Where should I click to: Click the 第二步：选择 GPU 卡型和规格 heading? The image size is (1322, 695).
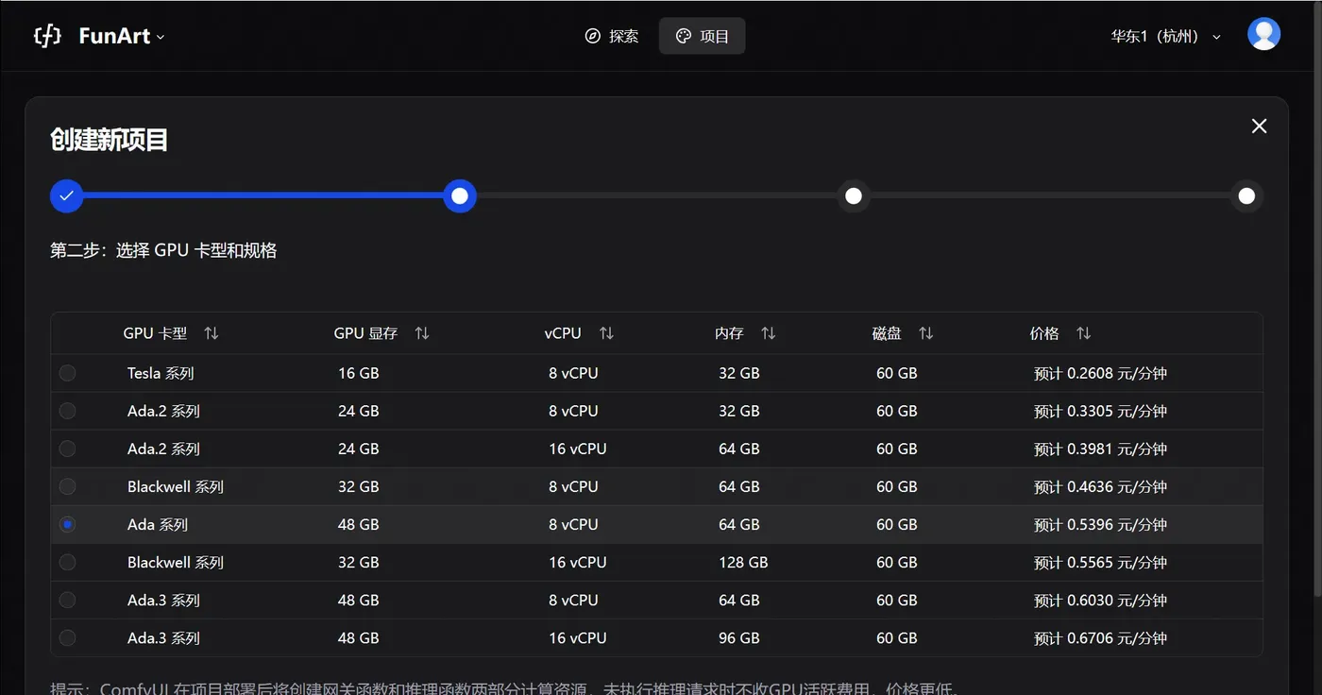pos(163,250)
